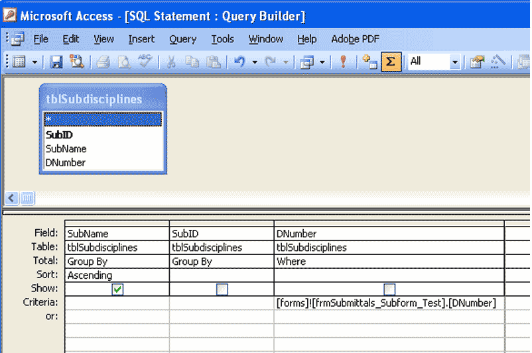Image resolution: width=532 pixels, height=353 pixels.
Task: Click the Datasheet View toolbar icon
Action: (x=19, y=62)
